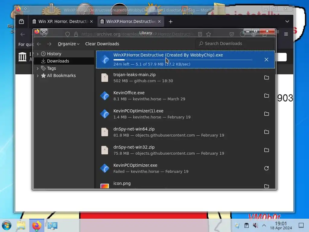Click the dnSpy-net-win32.zip file icon
The width and height of the screenshot is (309, 232).
tap(105, 150)
